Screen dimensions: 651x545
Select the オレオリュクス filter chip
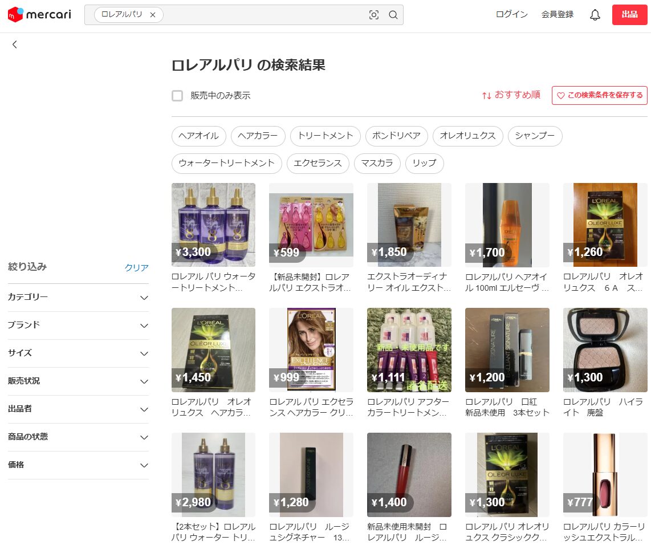pos(468,136)
